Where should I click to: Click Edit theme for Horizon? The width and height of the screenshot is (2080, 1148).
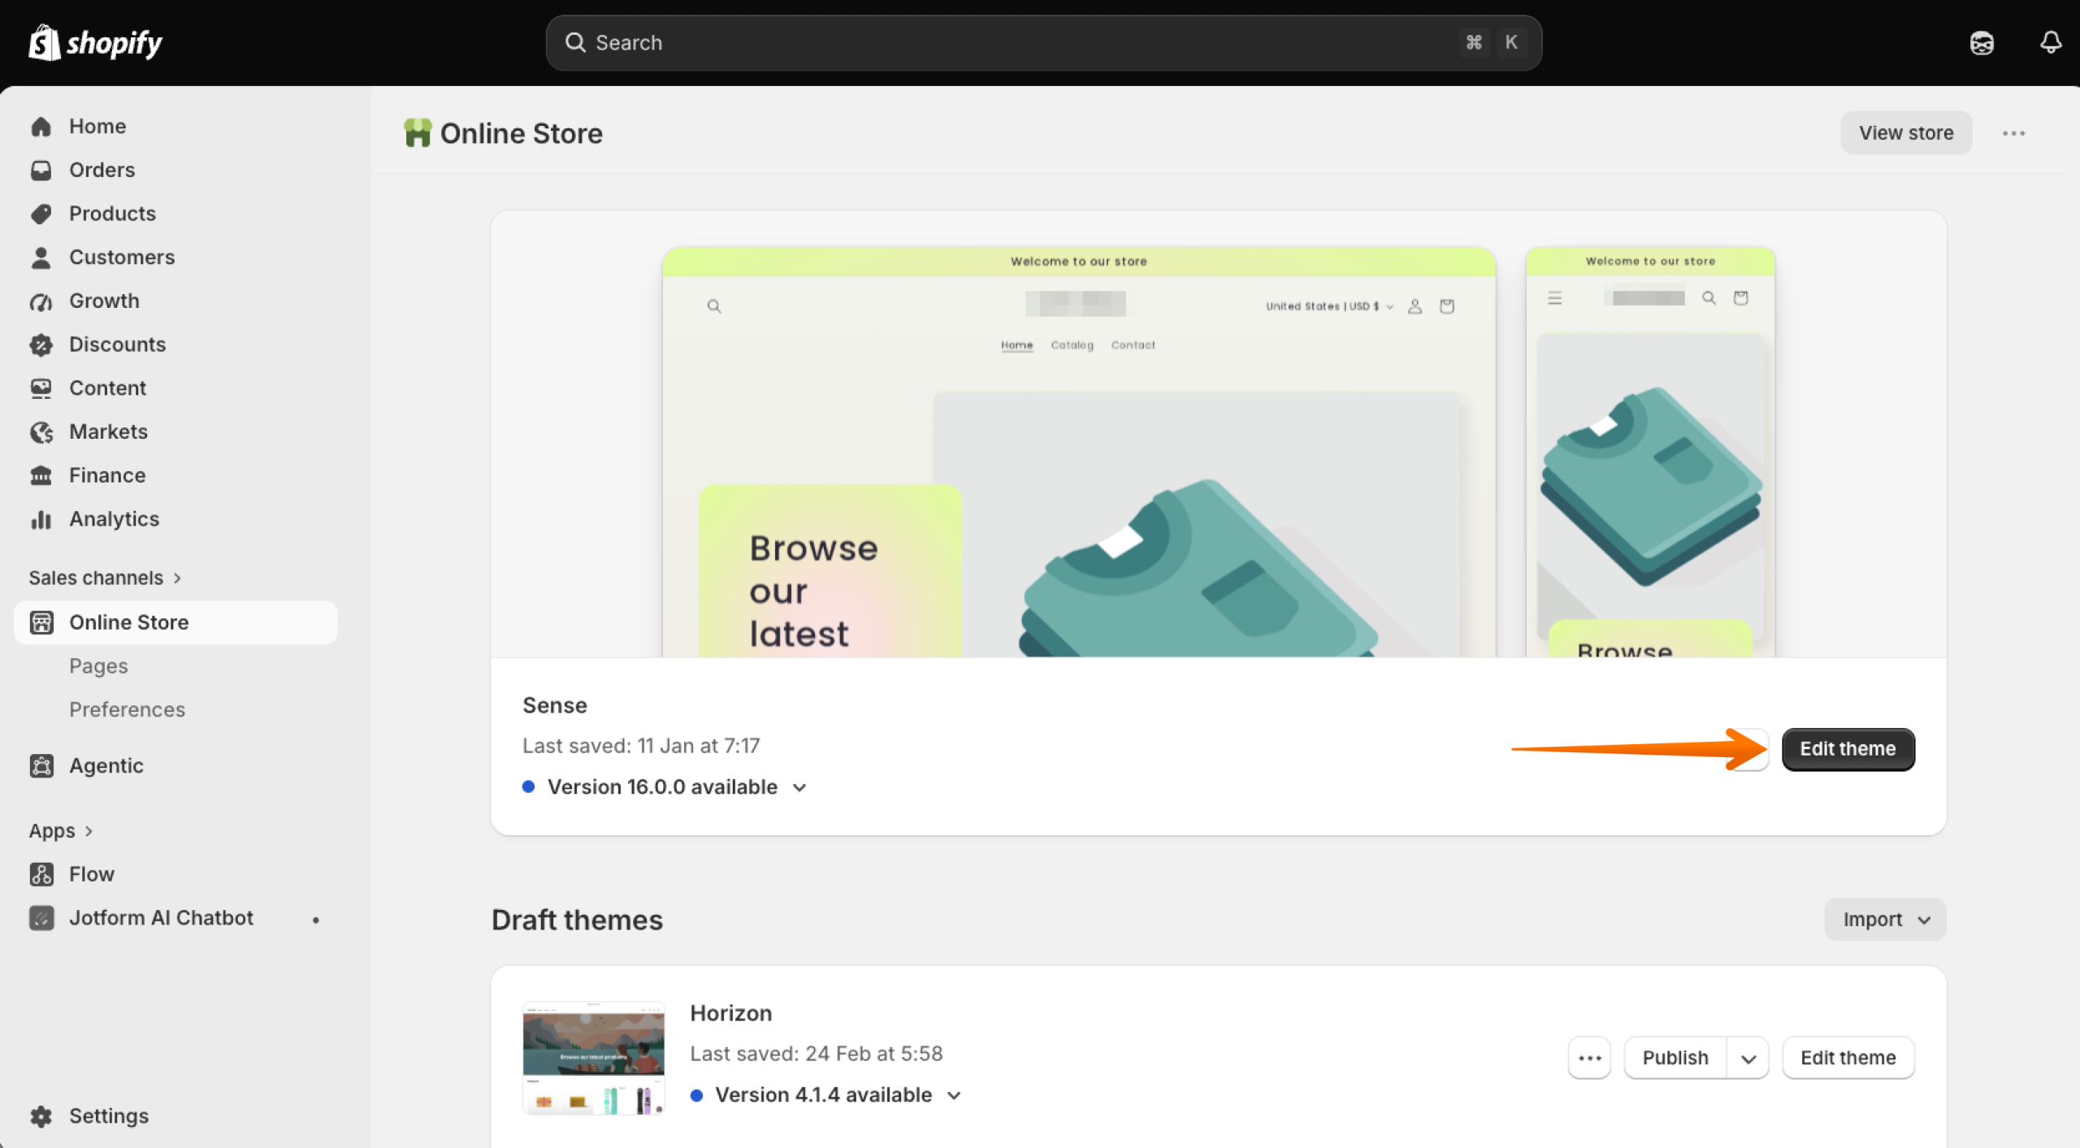pyautogui.click(x=1848, y=1058)
